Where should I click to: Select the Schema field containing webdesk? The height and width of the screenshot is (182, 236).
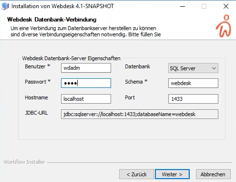coord(193,83)
